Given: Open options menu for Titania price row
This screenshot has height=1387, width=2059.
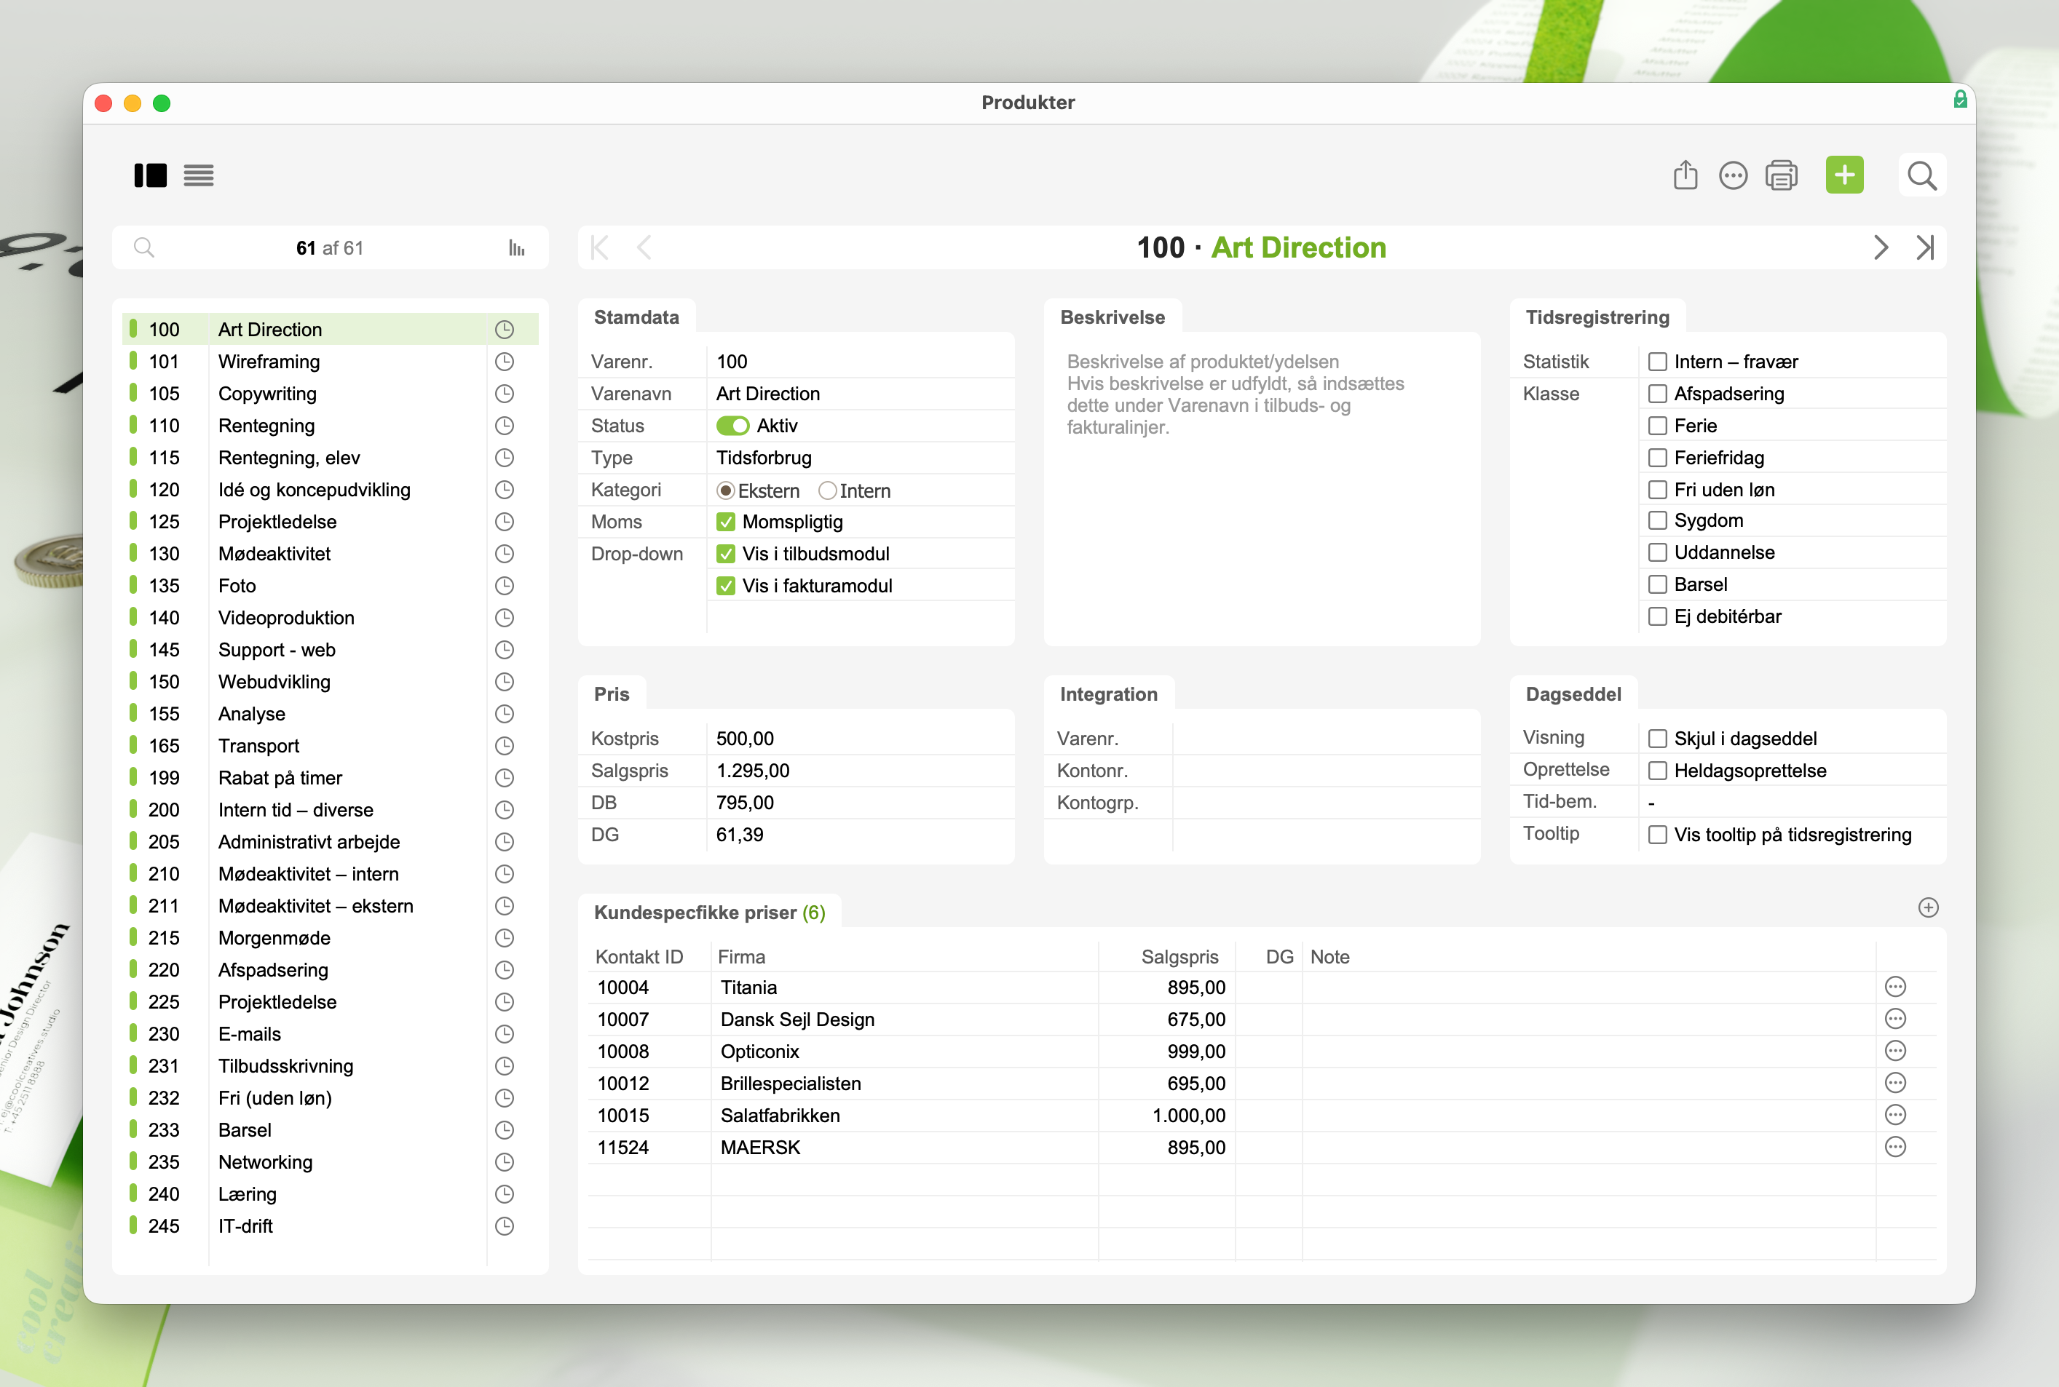Looking at the screenshot, I should (1895, 987).
